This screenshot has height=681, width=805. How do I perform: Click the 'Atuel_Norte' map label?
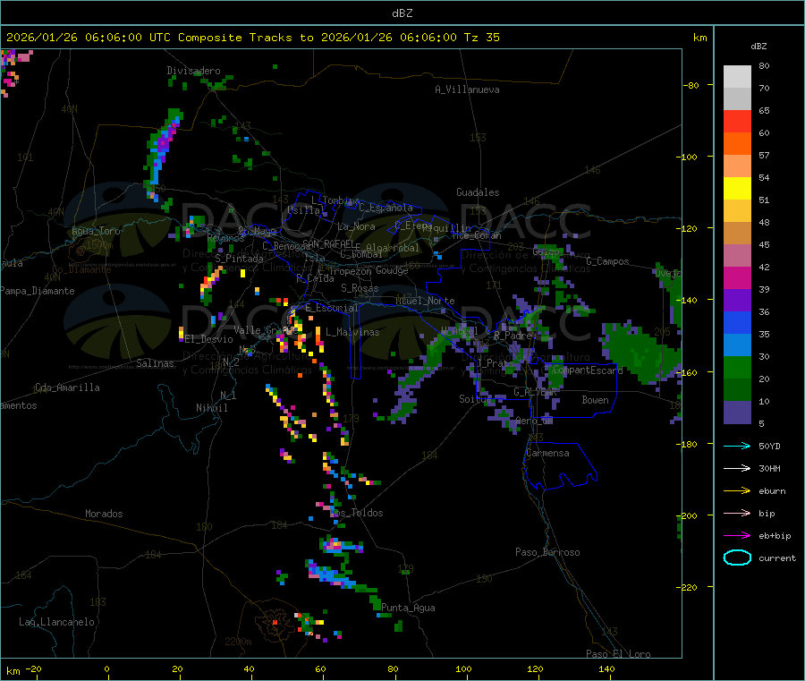pos(425,301)
